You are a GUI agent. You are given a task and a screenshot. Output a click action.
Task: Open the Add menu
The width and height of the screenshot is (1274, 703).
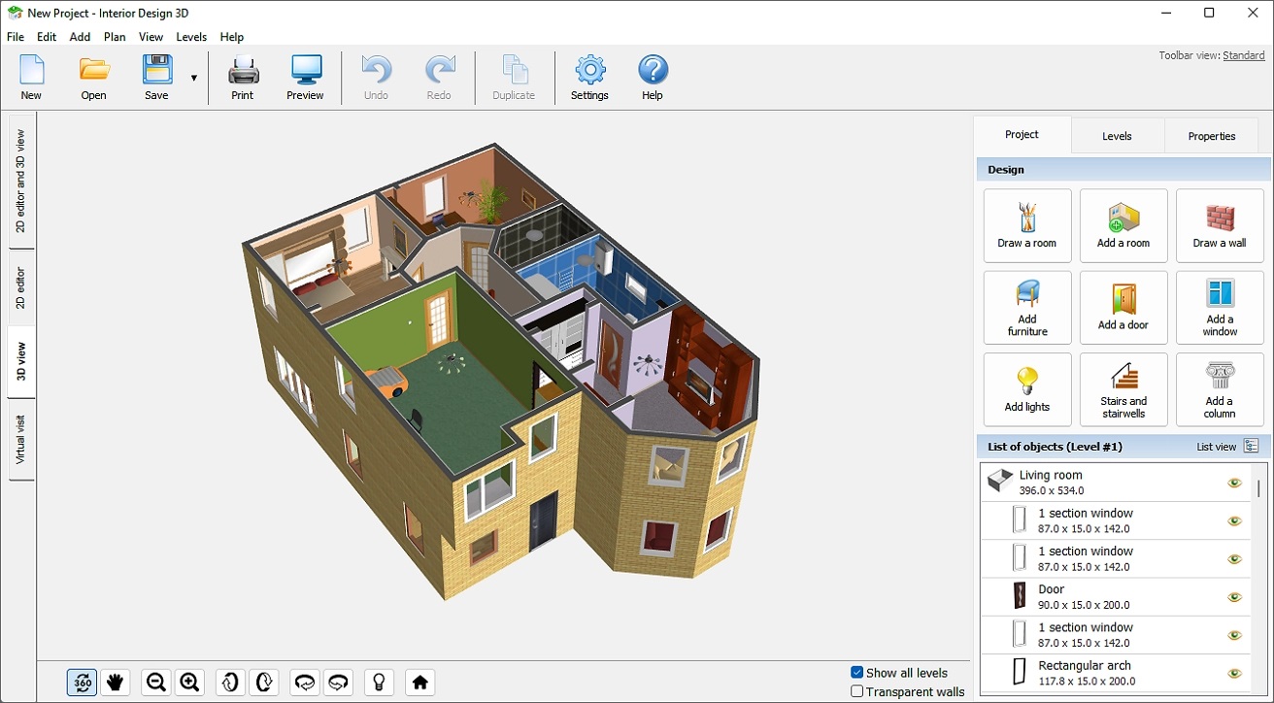[80, 37]
